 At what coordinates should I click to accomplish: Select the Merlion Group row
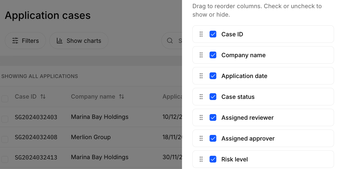click(91, 137)
